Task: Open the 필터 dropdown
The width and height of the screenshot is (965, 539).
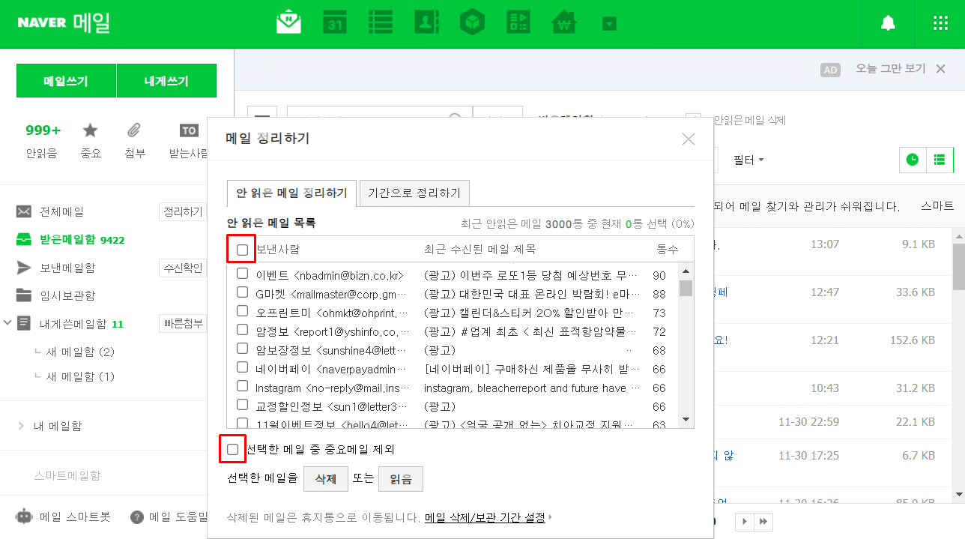Action: [748, 160]
